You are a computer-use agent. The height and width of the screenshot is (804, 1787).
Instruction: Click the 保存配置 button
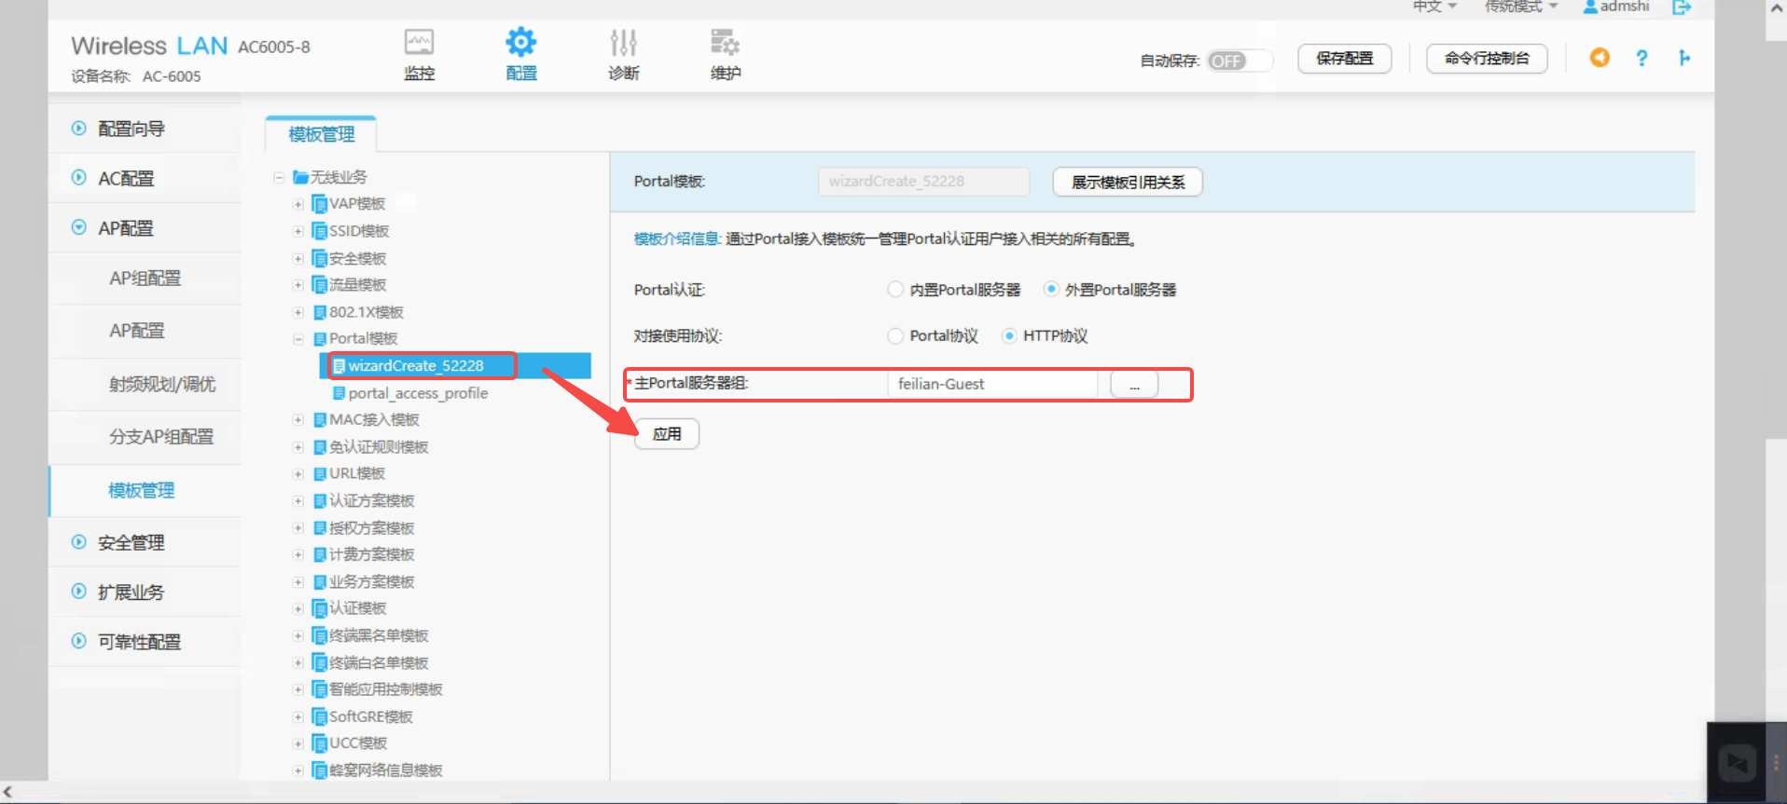(1345, 59)
